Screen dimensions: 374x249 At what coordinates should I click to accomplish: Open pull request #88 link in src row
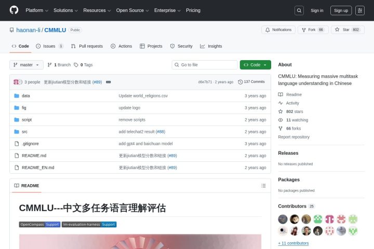pos(161,132)
